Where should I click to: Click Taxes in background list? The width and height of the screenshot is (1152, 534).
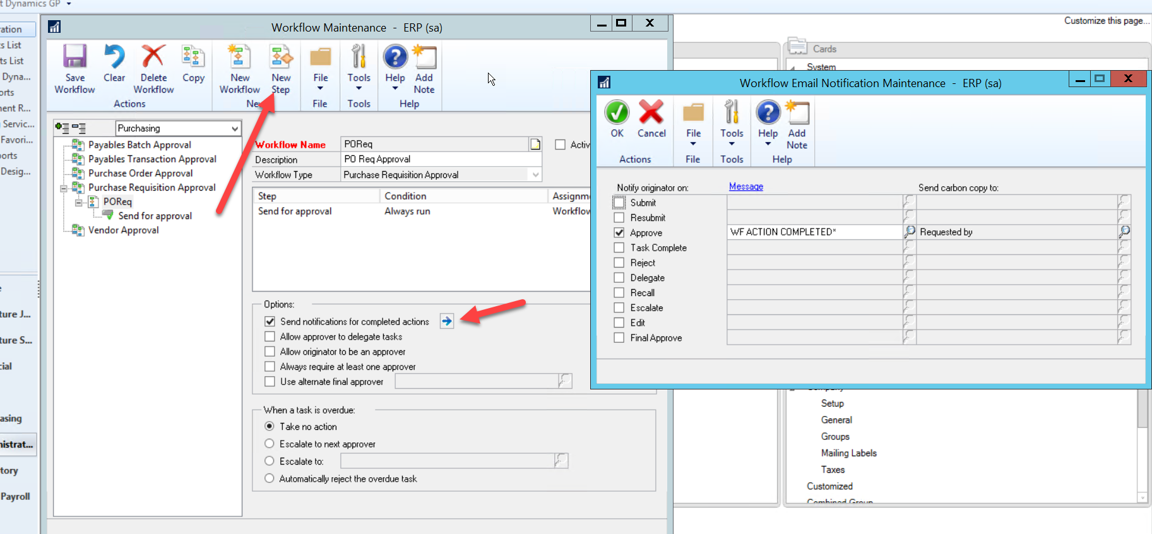[833, 470]
